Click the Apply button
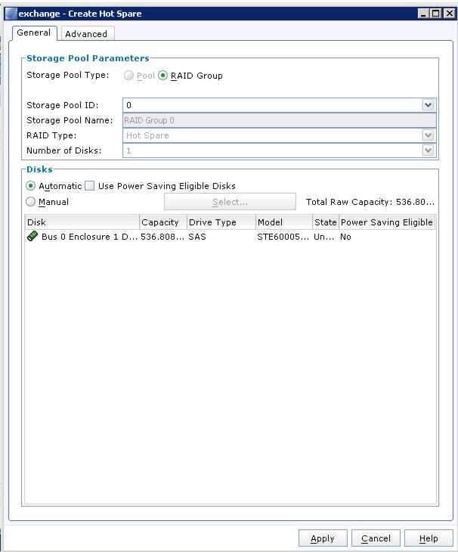This screenshot has width=458, height=552. point(323,538)
